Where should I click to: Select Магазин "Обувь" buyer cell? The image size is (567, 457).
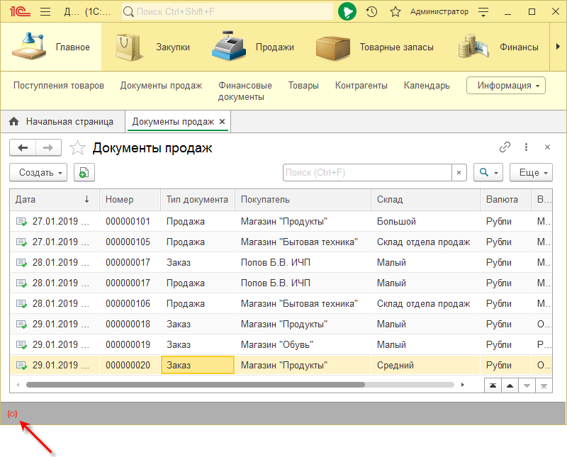click(x=303, y=344)
